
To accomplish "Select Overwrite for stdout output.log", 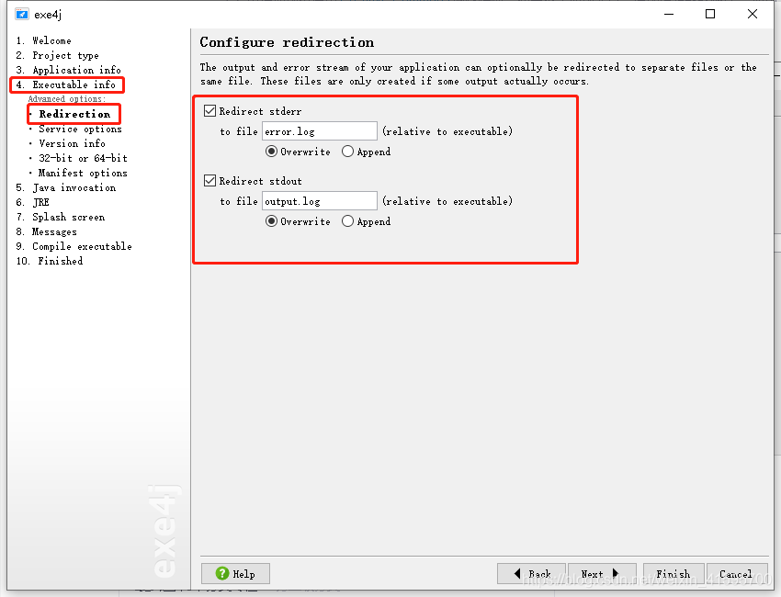I will tap(271, 221).
